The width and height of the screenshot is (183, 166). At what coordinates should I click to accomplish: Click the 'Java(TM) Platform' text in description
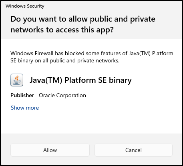[151, 54]
